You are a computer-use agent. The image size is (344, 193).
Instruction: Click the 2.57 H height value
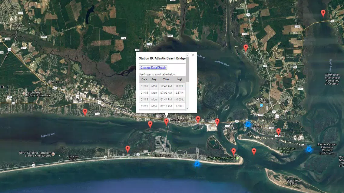180,93
